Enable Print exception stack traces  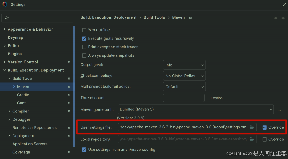[84, 47]
